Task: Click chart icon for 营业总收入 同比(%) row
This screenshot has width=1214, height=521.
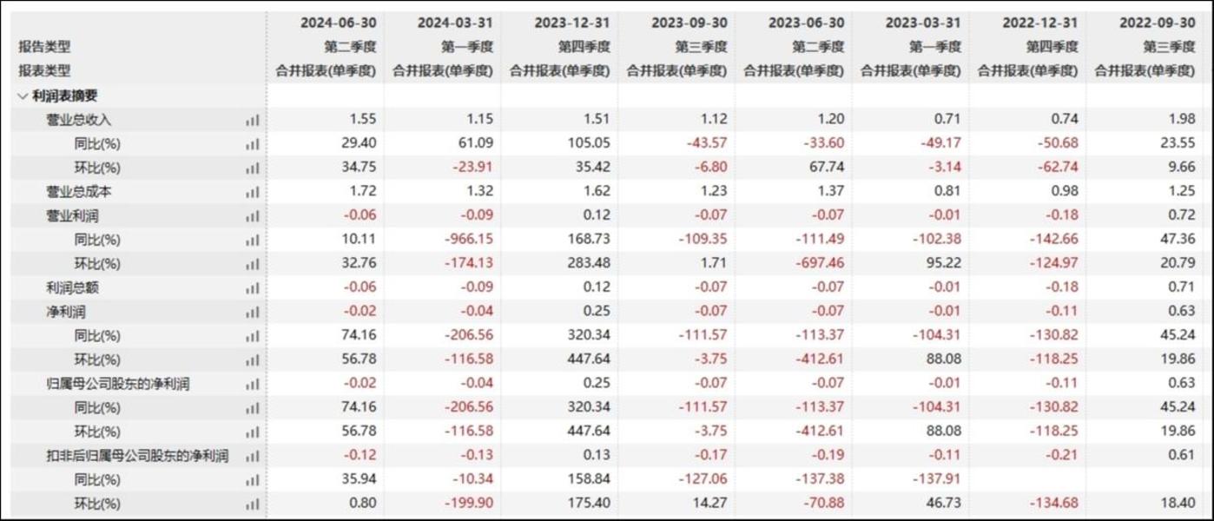Action: [x=252, y=144]
